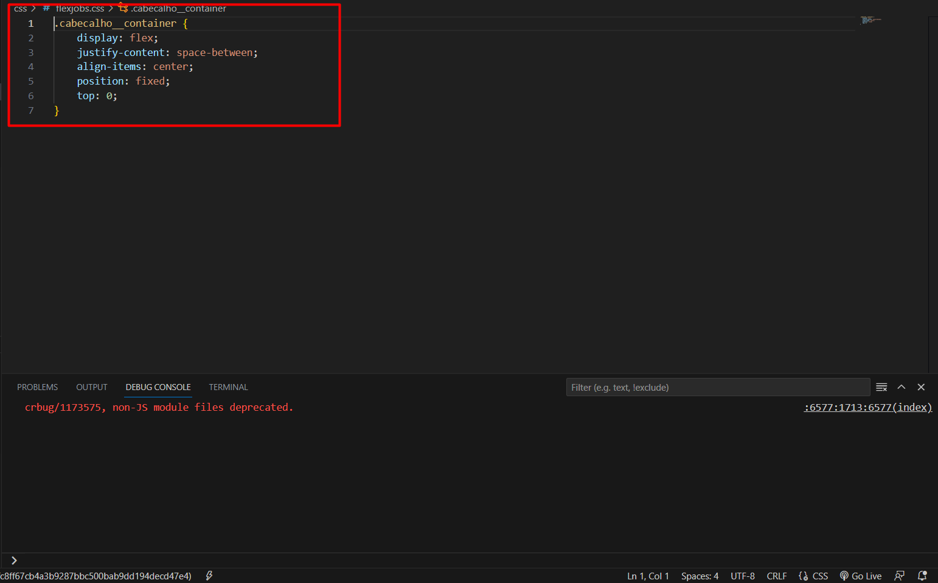Open the notifications bell
938x583 pixels.
(x=922, y=576)
